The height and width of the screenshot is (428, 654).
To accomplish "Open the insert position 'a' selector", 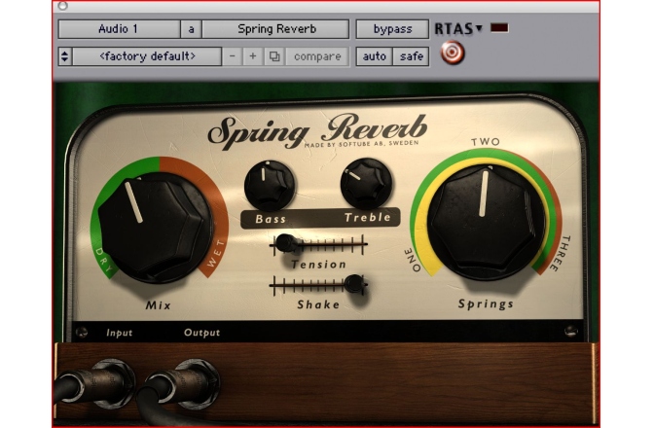I will point(191,29).
